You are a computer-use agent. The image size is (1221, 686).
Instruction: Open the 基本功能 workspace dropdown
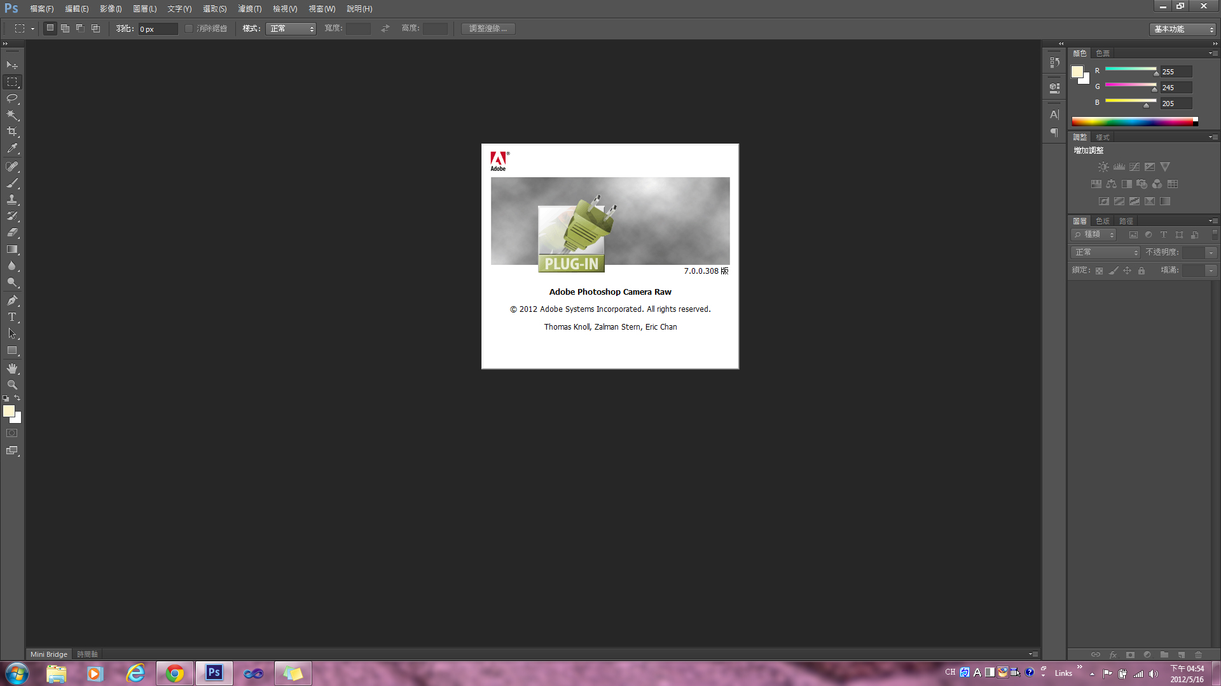1183,29
